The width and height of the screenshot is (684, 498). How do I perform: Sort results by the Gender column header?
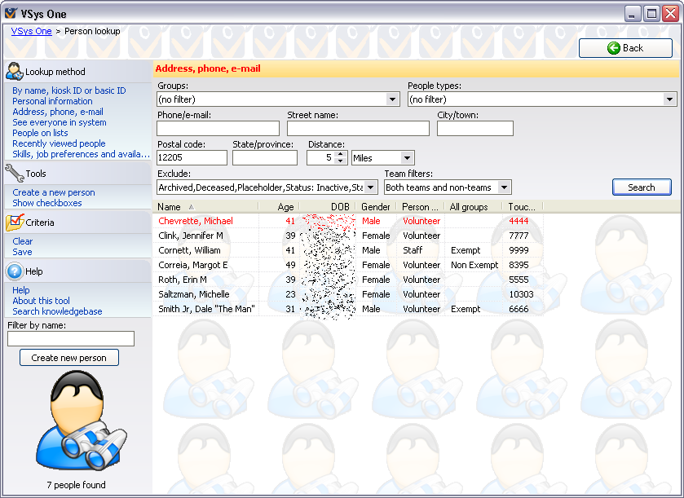tap(376, 207)
